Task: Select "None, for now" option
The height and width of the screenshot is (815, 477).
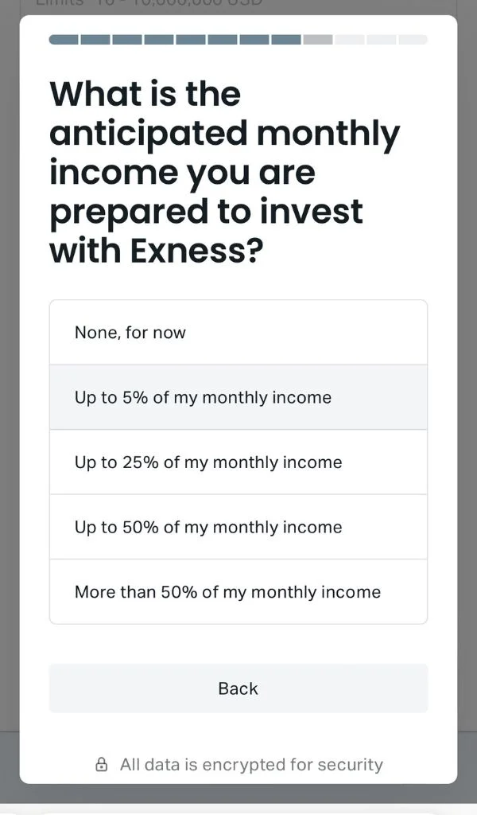Action: click(x=238, y=332)
